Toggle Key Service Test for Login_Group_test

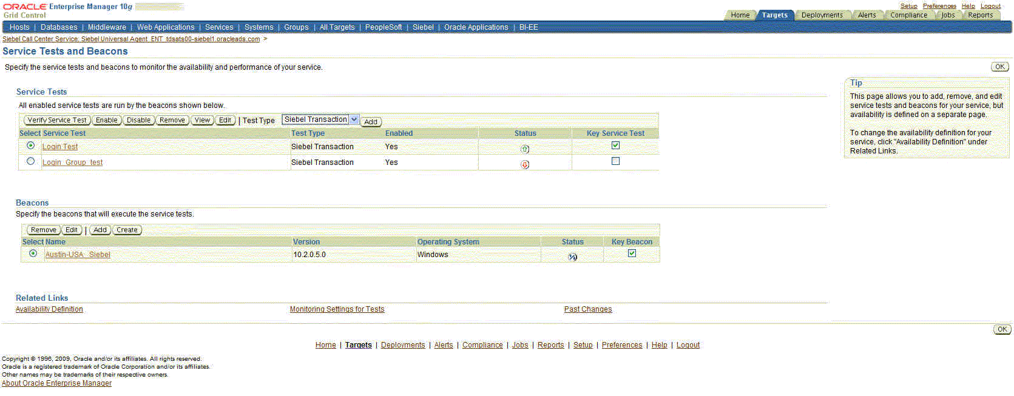click(x=615, y=161)
